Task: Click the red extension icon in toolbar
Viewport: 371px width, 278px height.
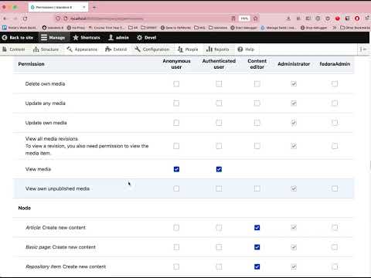Action: [338, 19]
